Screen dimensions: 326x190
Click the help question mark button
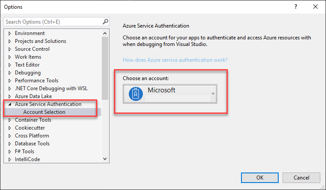click(x=296, y=7)
